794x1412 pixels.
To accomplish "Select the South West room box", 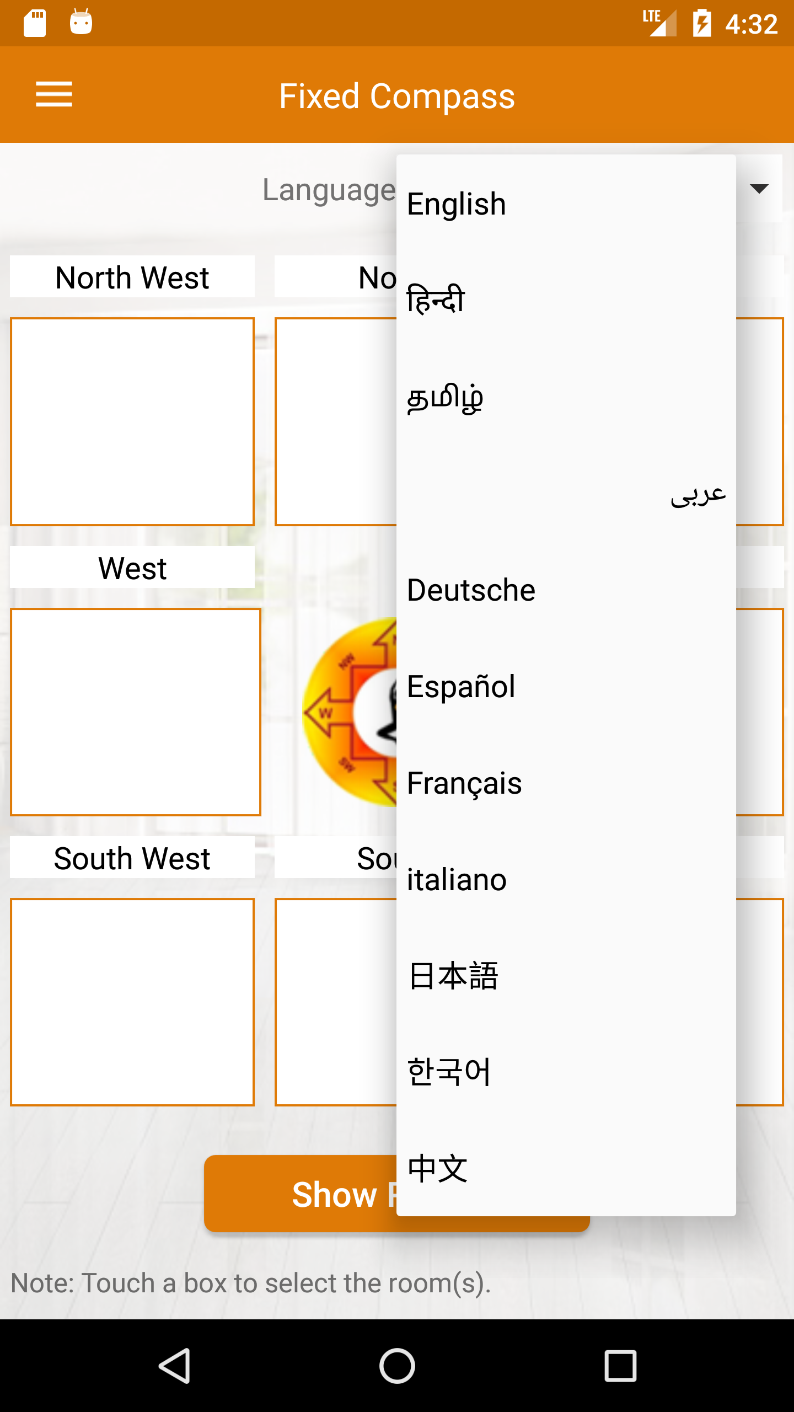I will click(x=132, y=1002).
